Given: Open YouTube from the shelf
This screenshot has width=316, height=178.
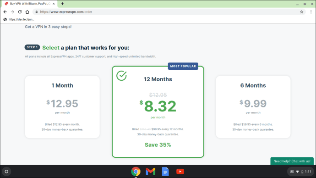Looking at the screenshot, I should (180, 172).
